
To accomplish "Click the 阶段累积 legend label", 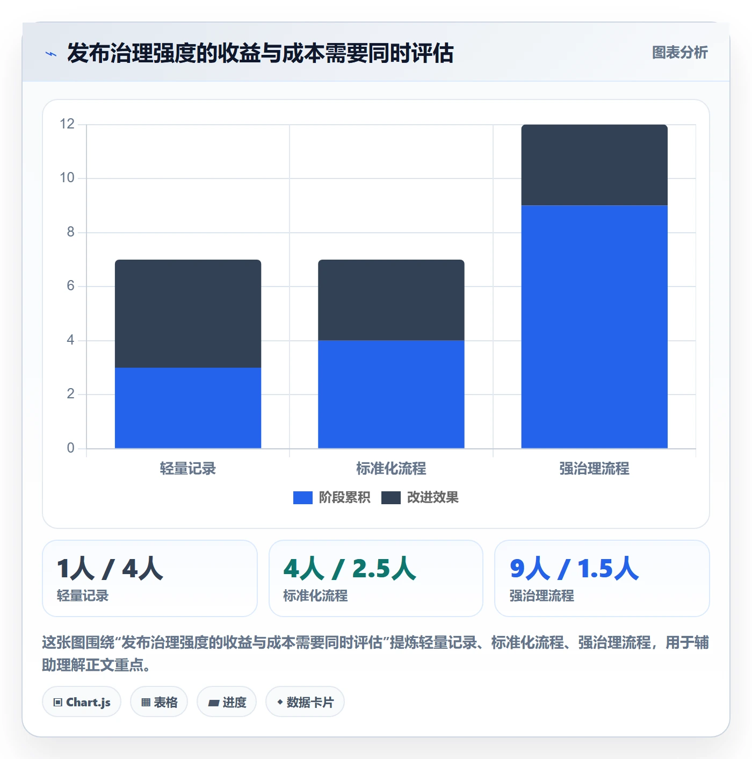I will coord(344,498).
